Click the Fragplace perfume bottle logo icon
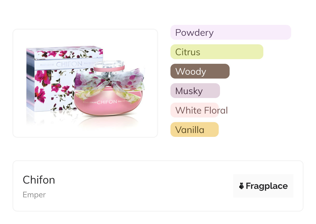Viewport: 316px width, 224px height. point(242,186)
